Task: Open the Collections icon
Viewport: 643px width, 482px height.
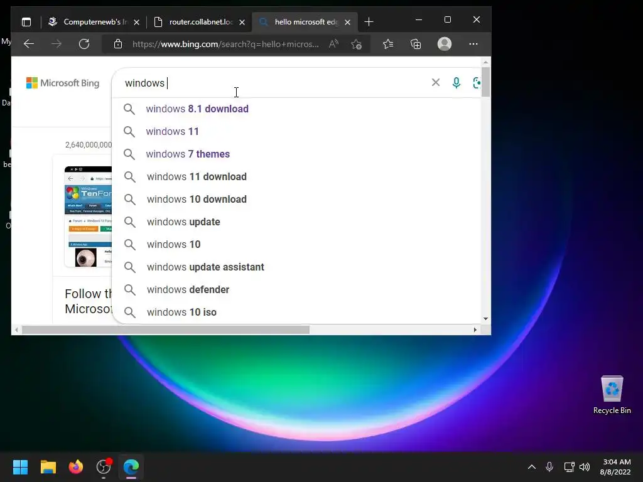Action: pos(416,44)
